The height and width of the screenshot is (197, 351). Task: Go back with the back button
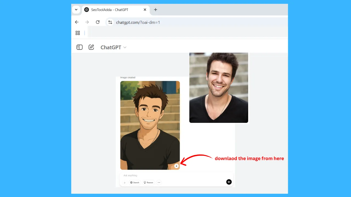point(77,22)
